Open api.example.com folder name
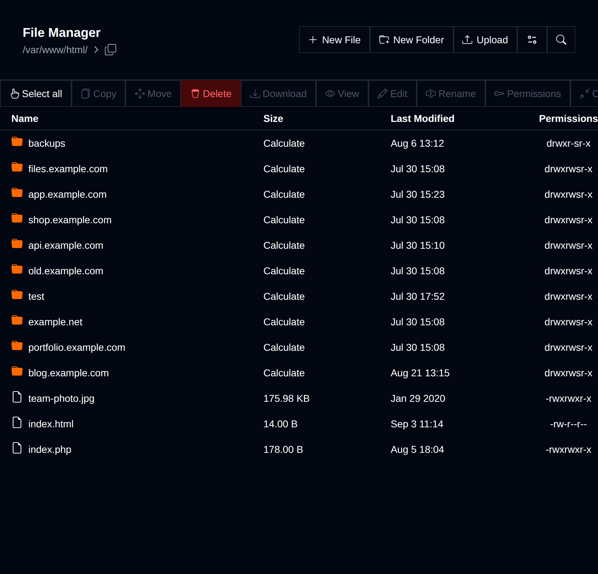Image resolution: width=598 pixels, height=574 pixels. click(x=66, y=246)
